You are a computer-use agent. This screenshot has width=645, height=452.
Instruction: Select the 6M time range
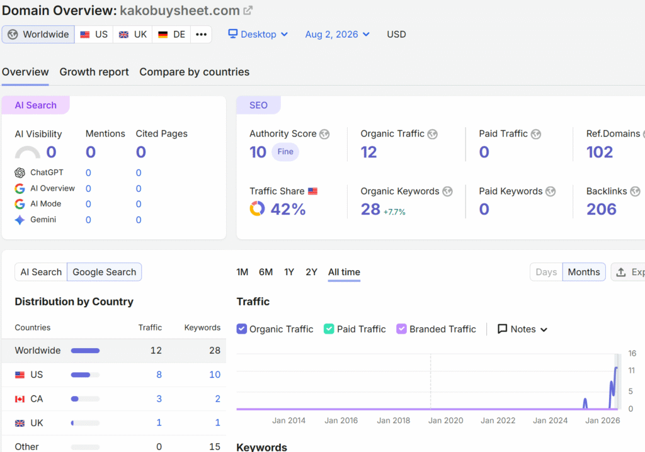(266, 272)
